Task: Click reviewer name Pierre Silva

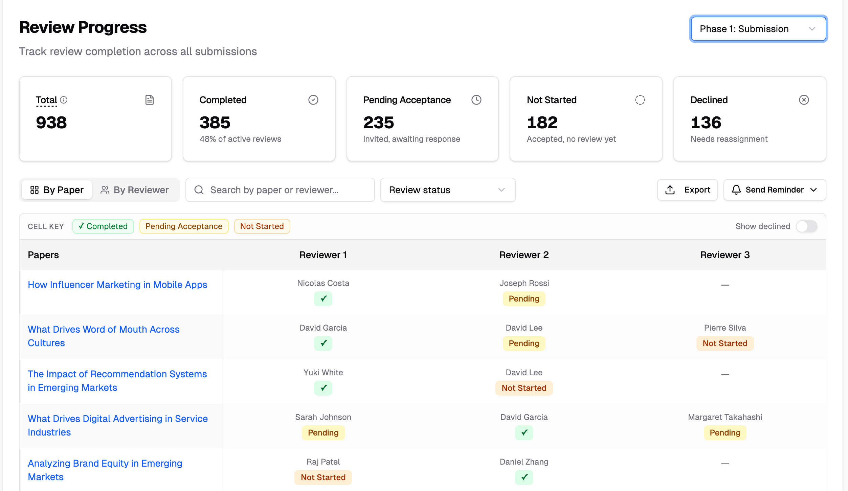Action: click(725, 328)
